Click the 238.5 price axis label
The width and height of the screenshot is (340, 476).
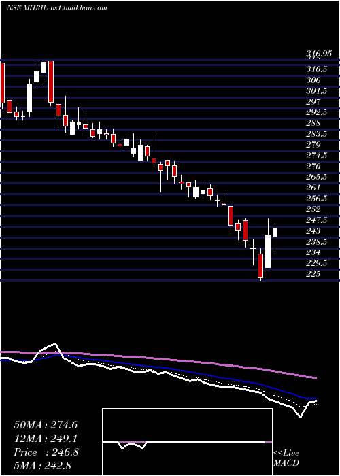coord(316,241)
